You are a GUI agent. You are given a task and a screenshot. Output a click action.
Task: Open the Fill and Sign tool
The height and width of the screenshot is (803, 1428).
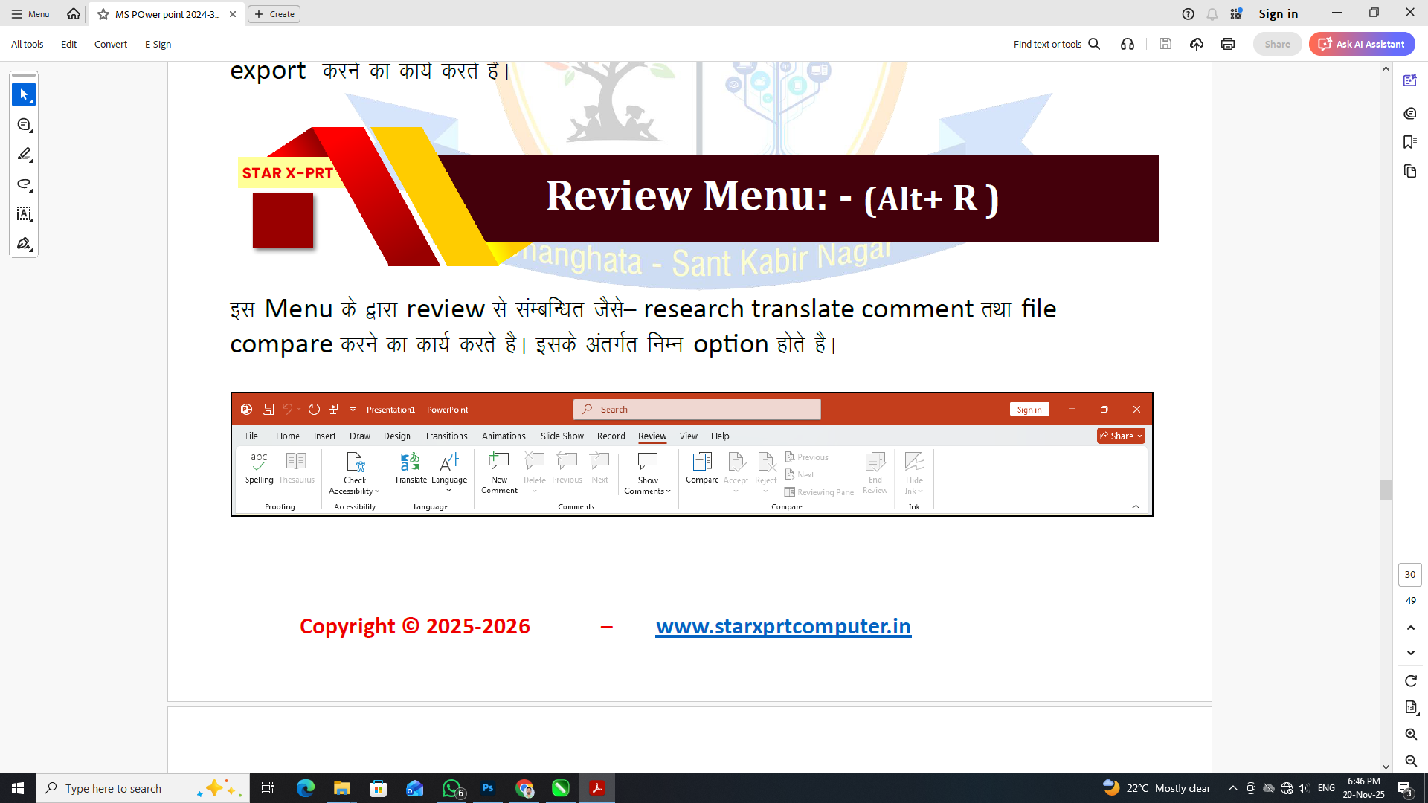tap(24, 243)
